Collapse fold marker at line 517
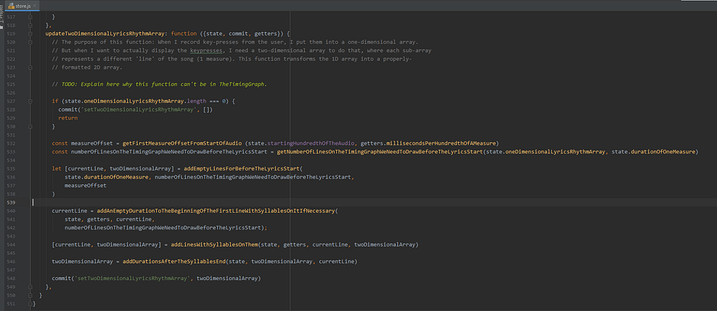The image size is (717, 311). (31, 17)
